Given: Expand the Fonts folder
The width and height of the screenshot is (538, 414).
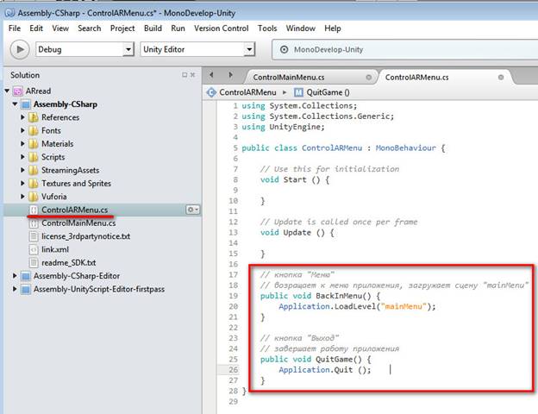Looking at the screenshot, I should (x=22, y=130).
